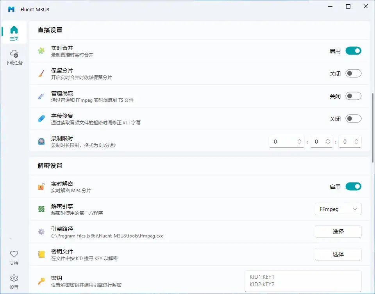Image resolution: width=375 pixels, height=294 pixels.
Task: Click the key icon next to 密钥
Action: (41, 281)
